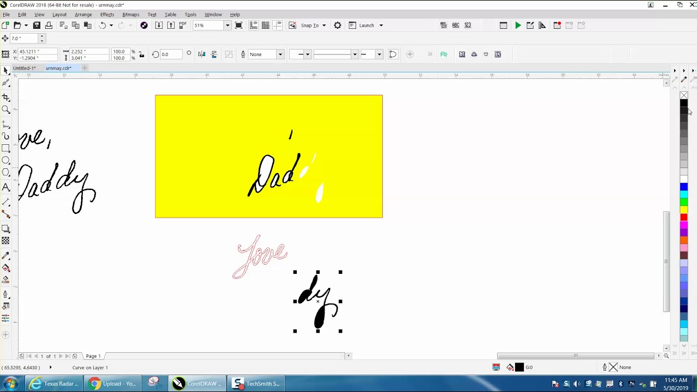
Task: Open the end arrowhead dropdown
Action: point(379,54)
